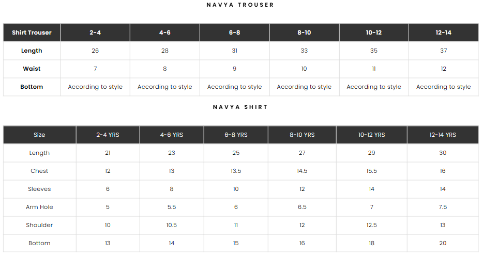Click the Sleeves row label
The height and width of the screenshot is (257, 483).
(x=39, y=189)
